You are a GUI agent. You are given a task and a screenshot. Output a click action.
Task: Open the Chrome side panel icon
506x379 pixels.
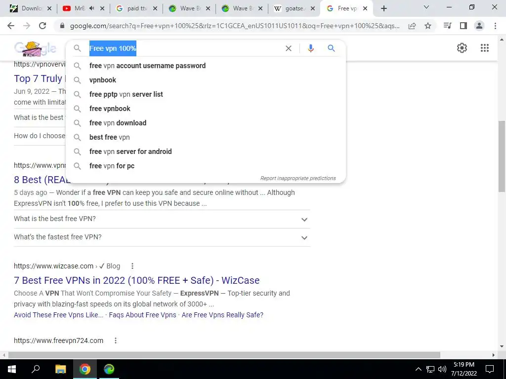464,26
